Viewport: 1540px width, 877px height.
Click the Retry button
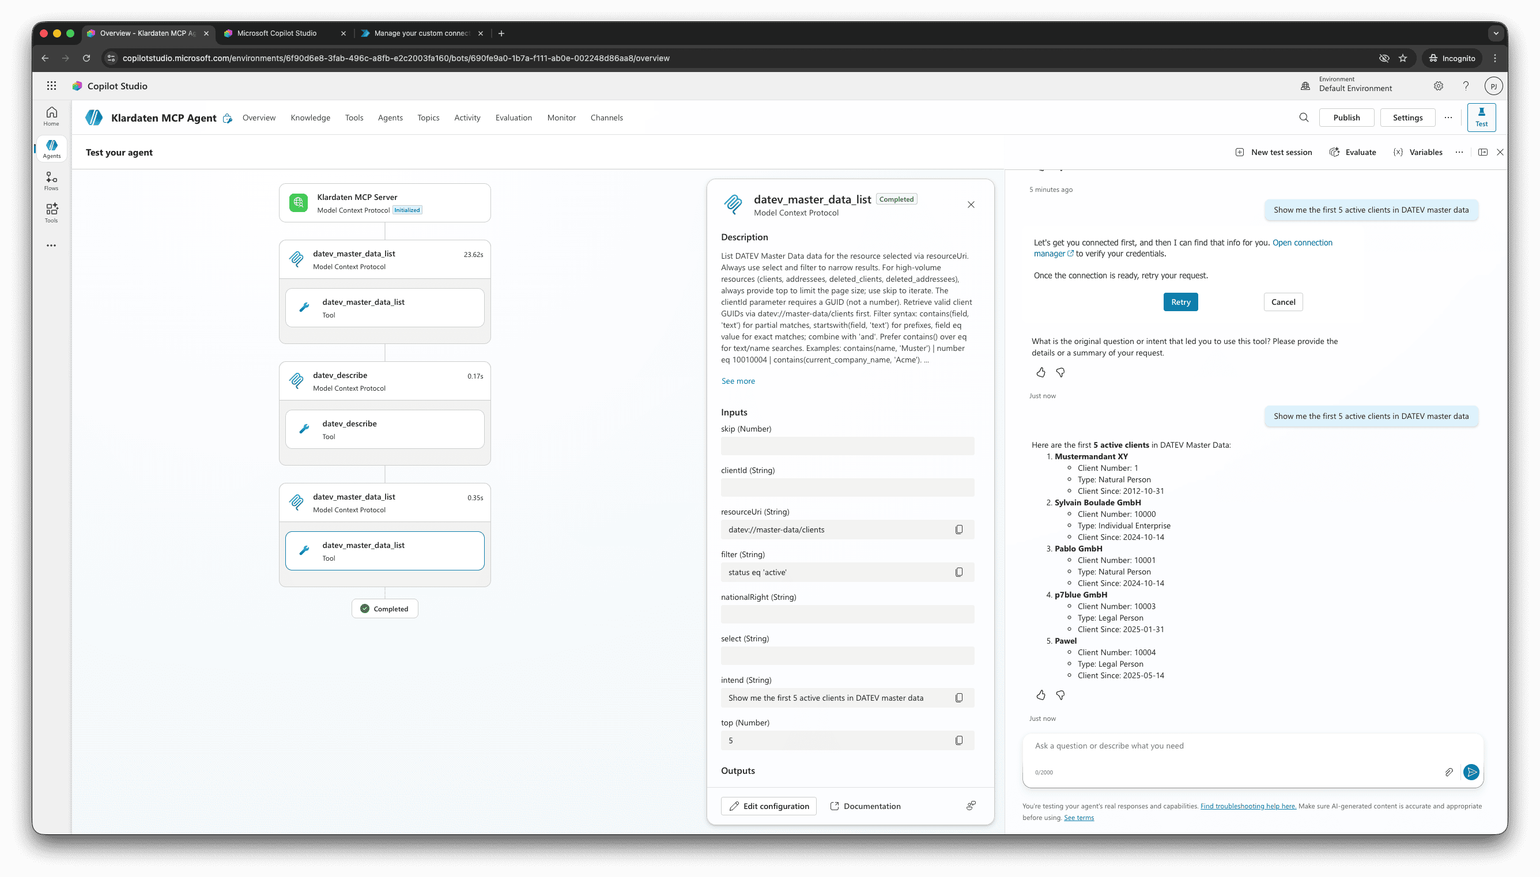click(x=1180, y=302)
